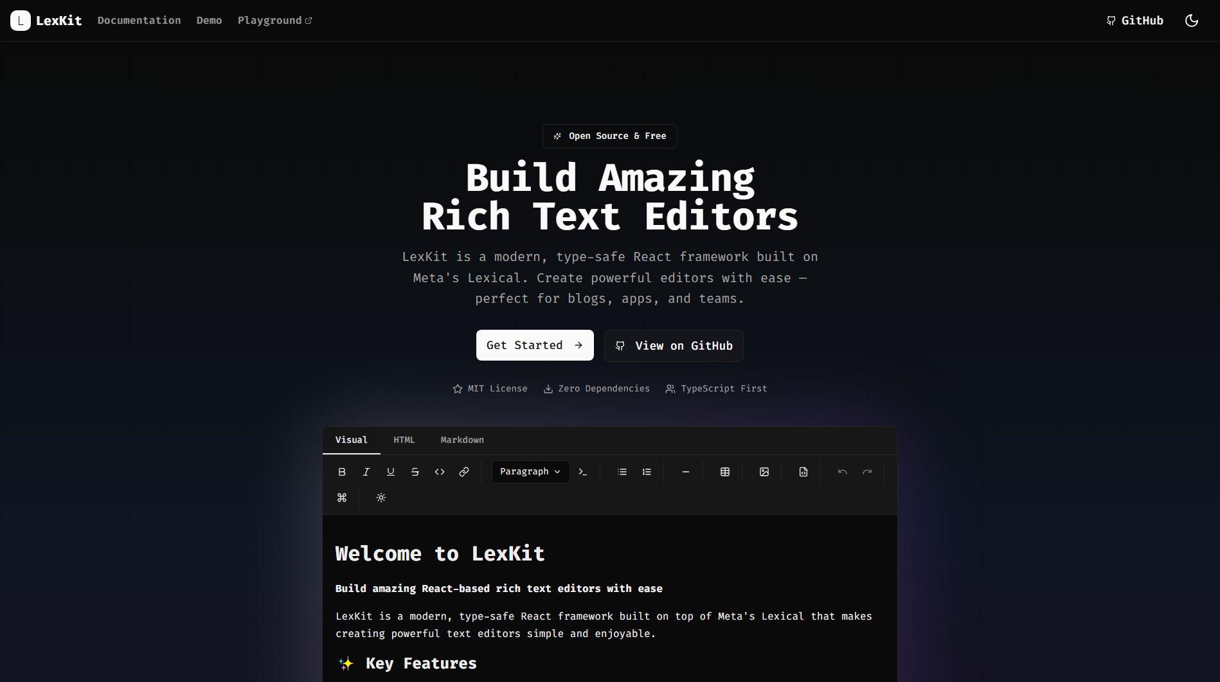Switch to the HTML tab
Screen dimensions: 1220x682
404,440
